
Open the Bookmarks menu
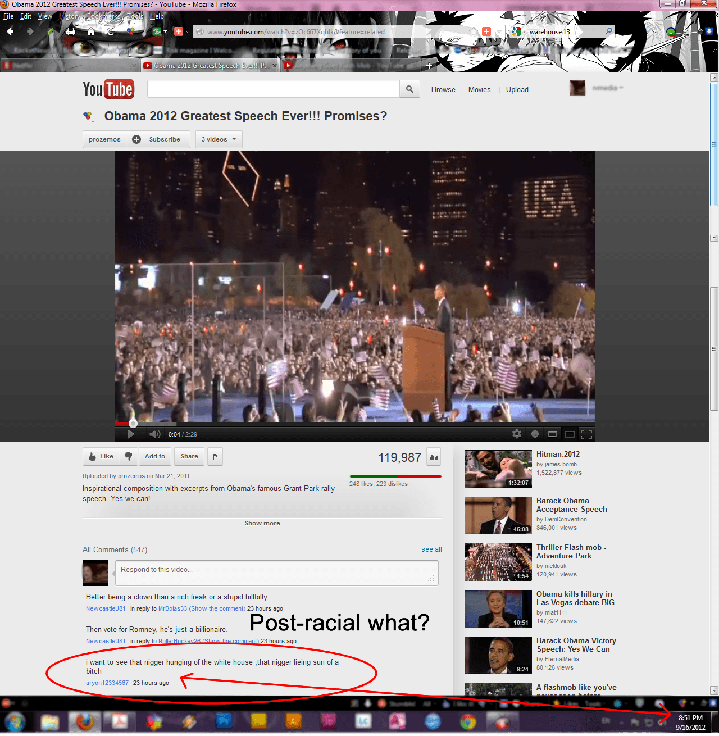coord(104,16)
